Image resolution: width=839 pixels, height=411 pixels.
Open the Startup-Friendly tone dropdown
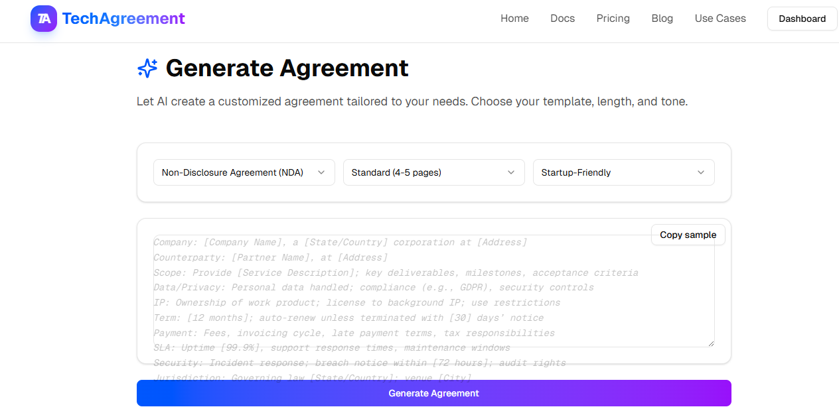click(x=623, y=172)
